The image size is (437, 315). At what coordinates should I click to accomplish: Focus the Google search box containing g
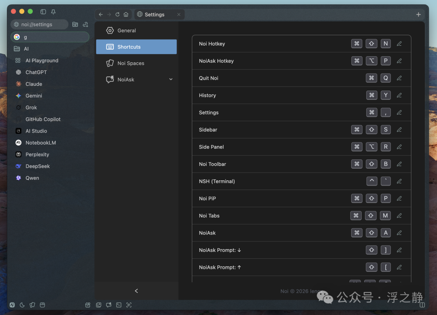[x=50, y=37]
